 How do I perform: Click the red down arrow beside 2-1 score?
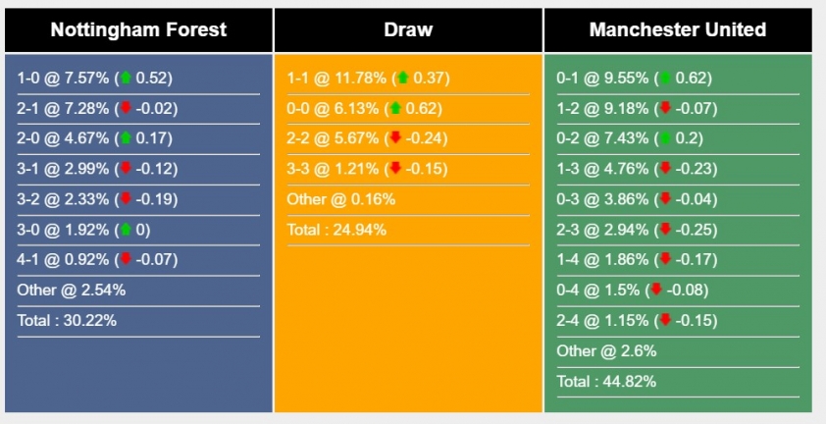[x=126, y=108]
